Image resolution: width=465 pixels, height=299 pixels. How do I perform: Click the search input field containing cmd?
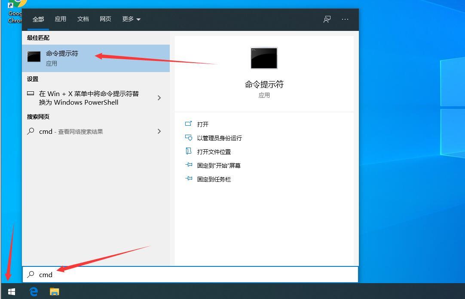(190, 275)
